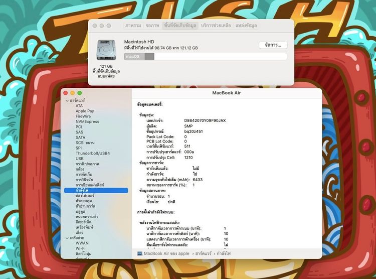
Task: Click serial number D8642070Y09F90JAX
Action: (205, 120)
